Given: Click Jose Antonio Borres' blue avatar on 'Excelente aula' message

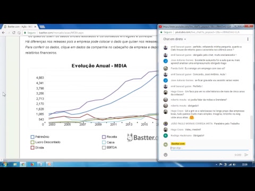Looking at the screenshot, I should pos(166,61).
